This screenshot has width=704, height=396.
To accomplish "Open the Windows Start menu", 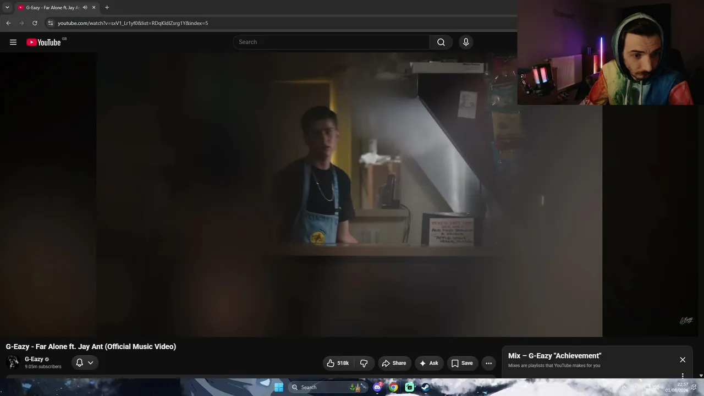I will coord(279,387).
